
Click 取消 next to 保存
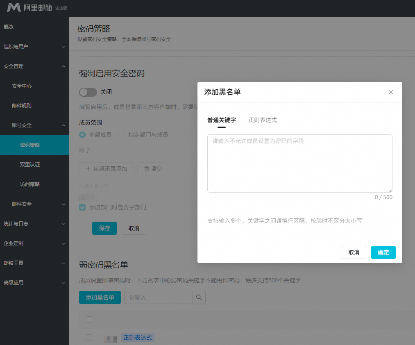click(x=134, y=228)
